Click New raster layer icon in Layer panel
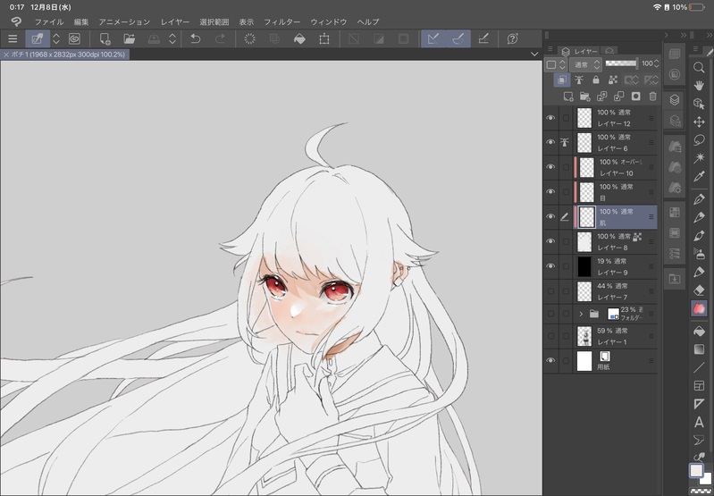The width and height of the screenshot is (714, 496). (x=567, y=97)
